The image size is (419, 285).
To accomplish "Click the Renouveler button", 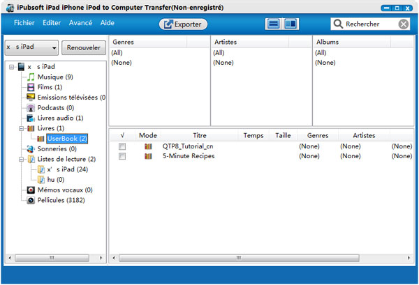I will click(84, 47).
